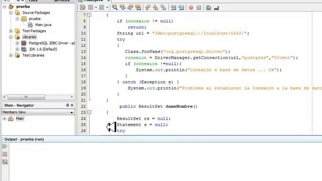Open Members View dropdown
Image resolution: width=322 pixels, height=181 pixels.
tap(71, 112)
